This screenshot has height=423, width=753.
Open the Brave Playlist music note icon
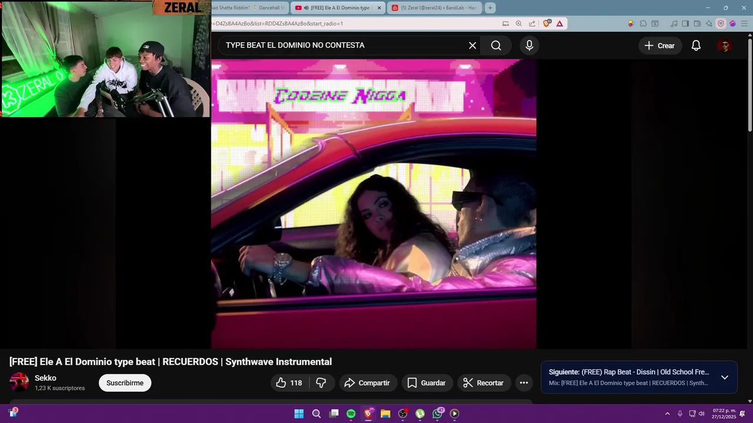click(674, 23)
